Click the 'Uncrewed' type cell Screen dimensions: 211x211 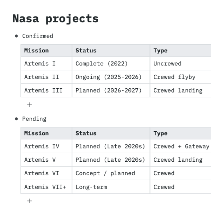coord(180,63)
